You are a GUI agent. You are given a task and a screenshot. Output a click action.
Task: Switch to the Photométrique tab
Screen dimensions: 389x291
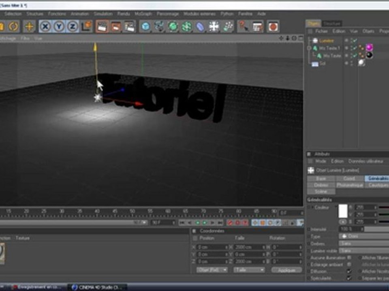pyautogui.click(x=350, y=185)
